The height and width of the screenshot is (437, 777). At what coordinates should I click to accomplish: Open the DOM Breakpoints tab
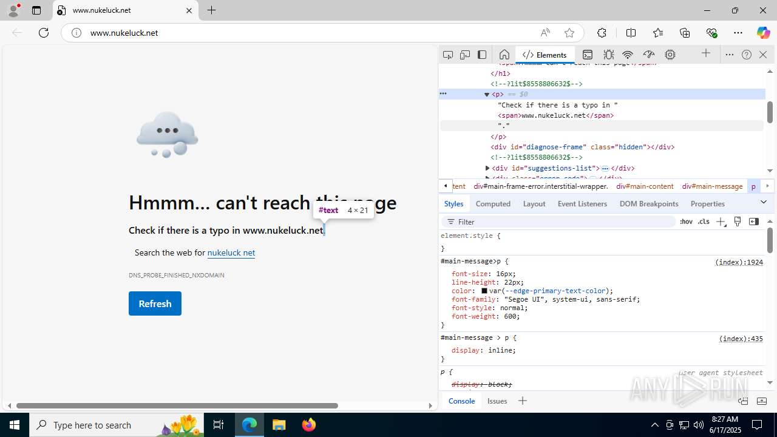(x=649, y=204)
